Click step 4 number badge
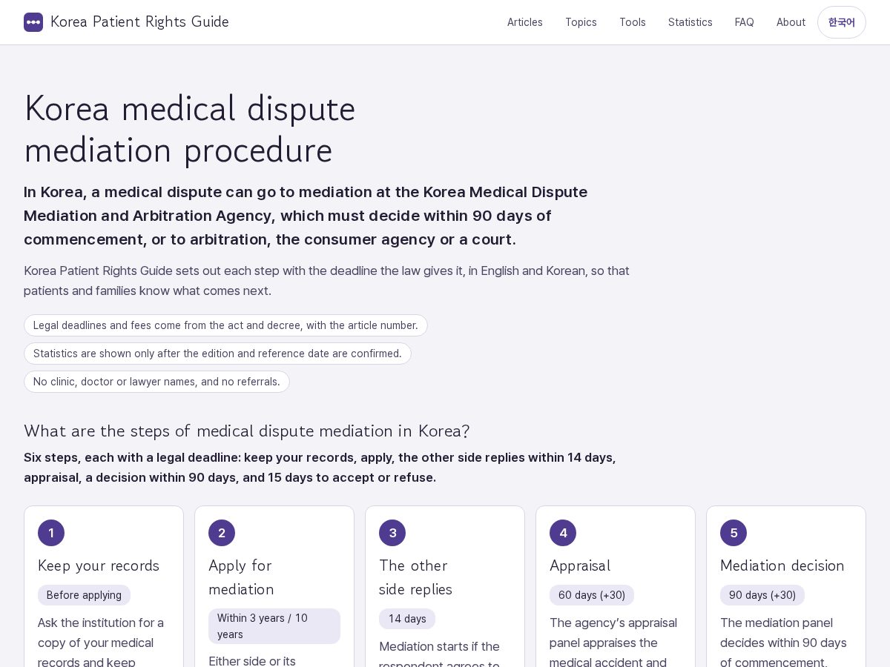This screenshot has height=667, width=890. [563, 533]
